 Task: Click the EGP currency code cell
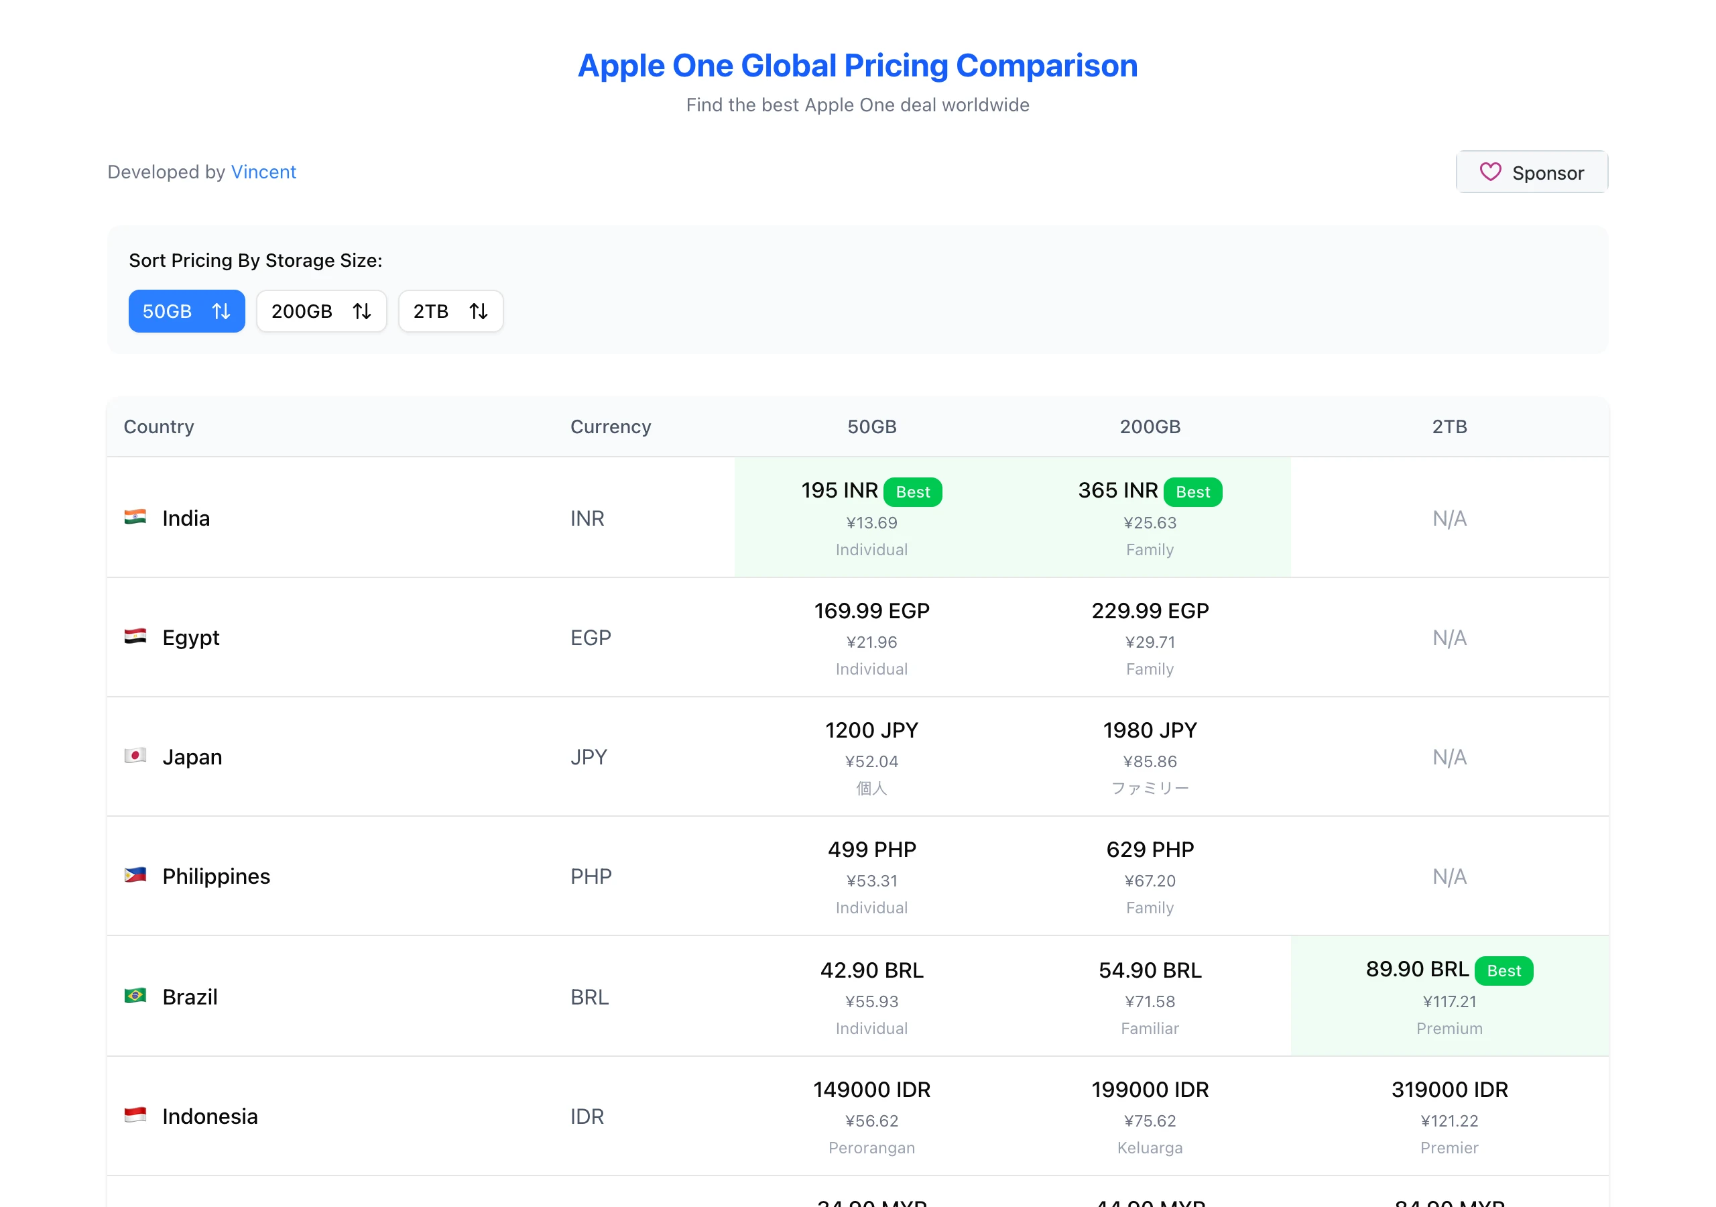click(x=591, y=638)
